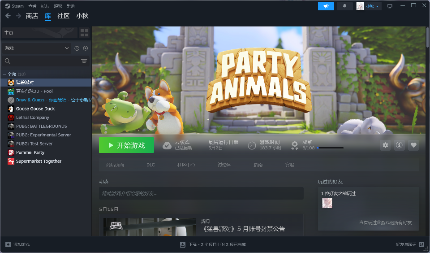Image resolution: width=430 pixels, height=253 pixels.
Task: Click the back navigation arrow
Action: click(x=8, y=16)
